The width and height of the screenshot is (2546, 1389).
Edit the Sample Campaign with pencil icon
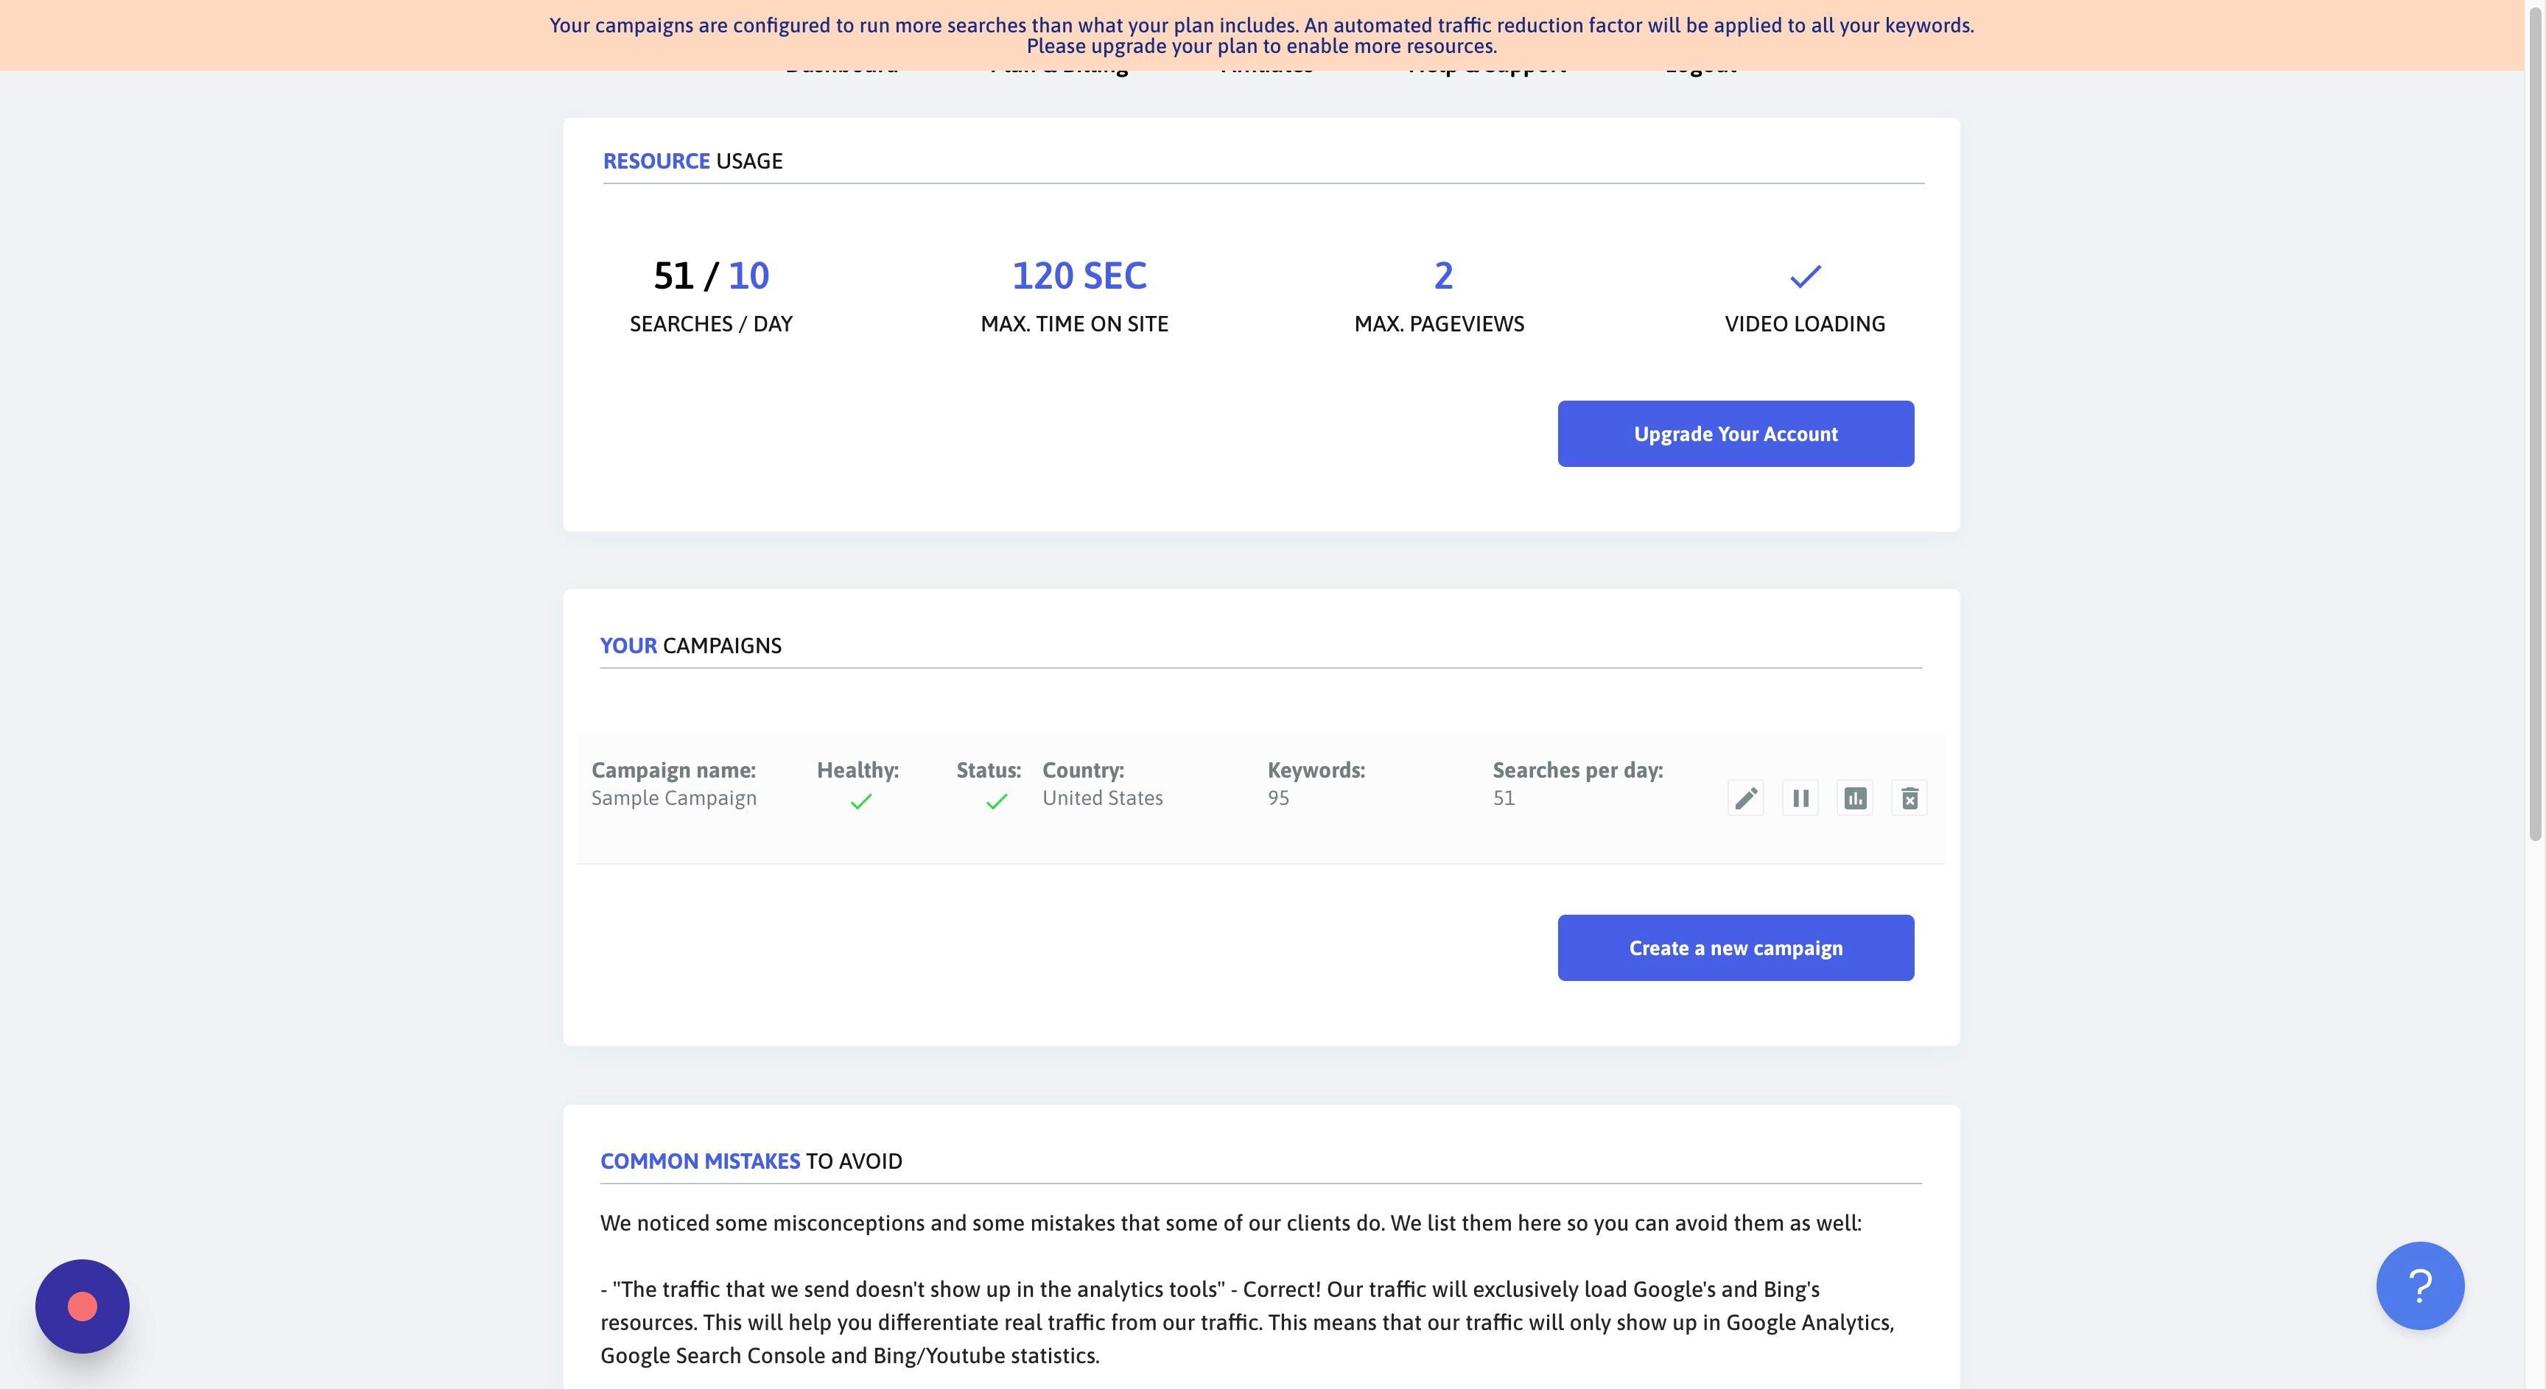point(1745,798)
